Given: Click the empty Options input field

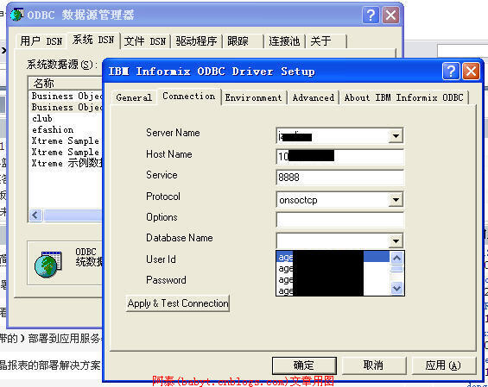Looking at the screenshot, I should point(339,220).
